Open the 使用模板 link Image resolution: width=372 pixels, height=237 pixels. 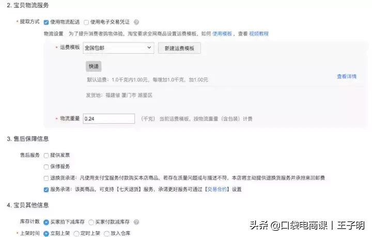point(222,33)
